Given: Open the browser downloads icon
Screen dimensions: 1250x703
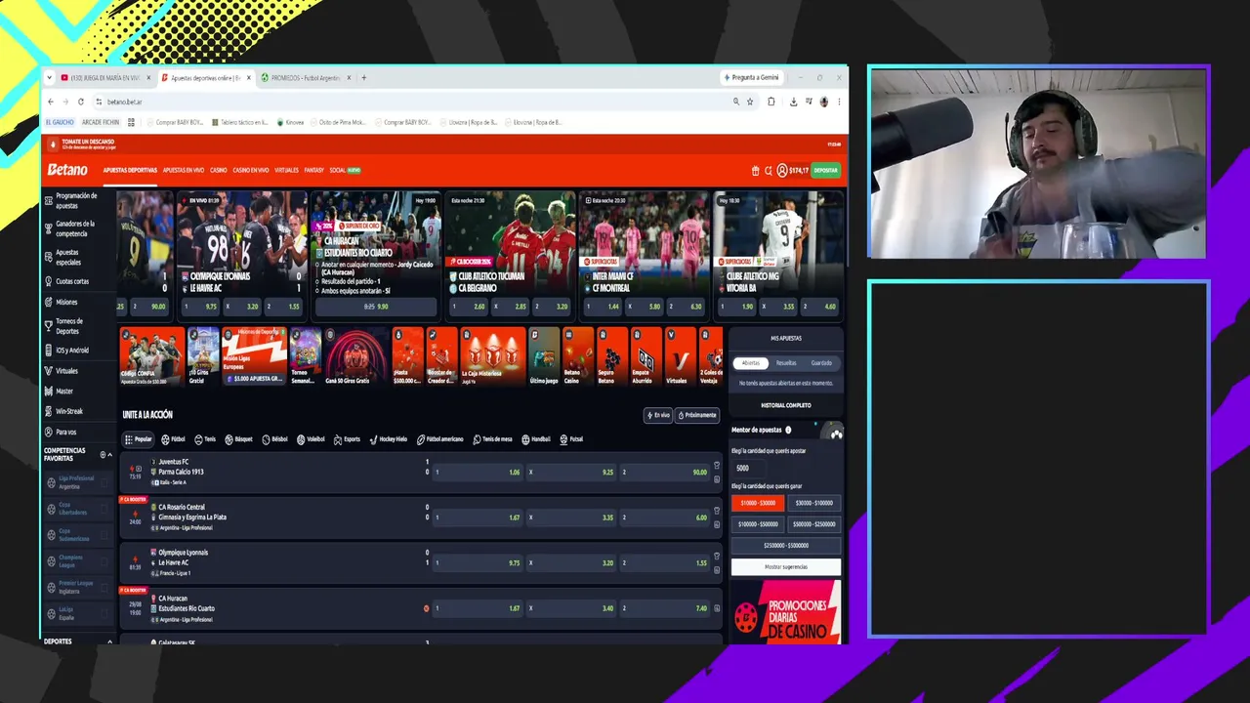Looking at the screenshot, I should tap(793, 102).
